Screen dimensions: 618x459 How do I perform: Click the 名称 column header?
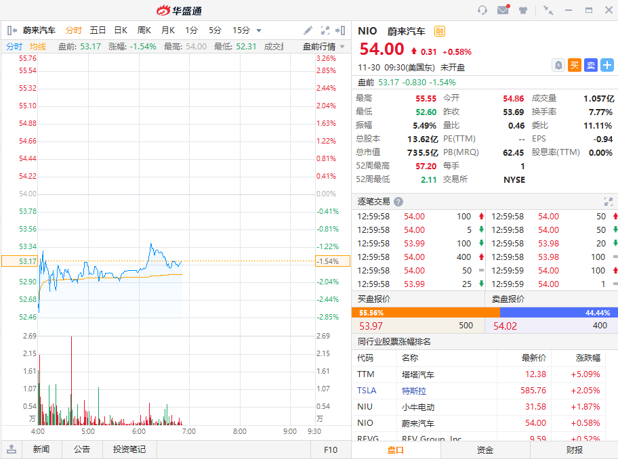click(410, 358)
